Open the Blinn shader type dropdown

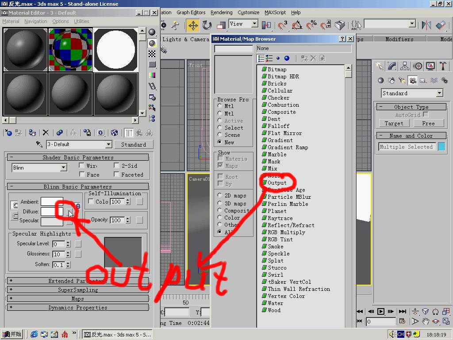click(x=64, y=168)
